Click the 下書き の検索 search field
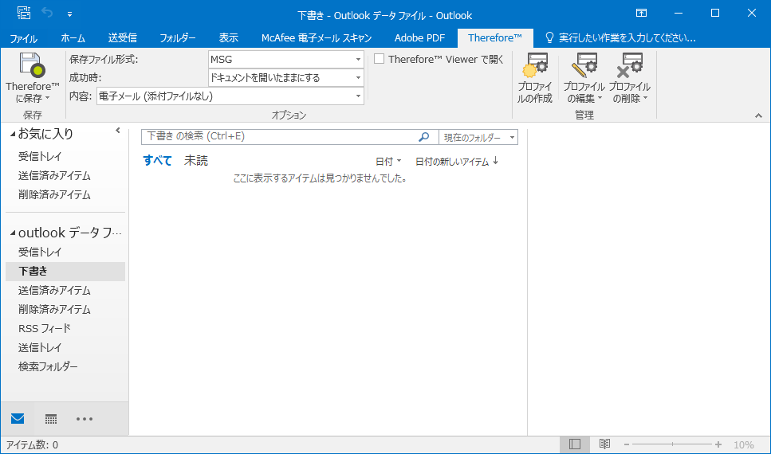This screenshot has height=454, width=771. click(x=280, y=137)
